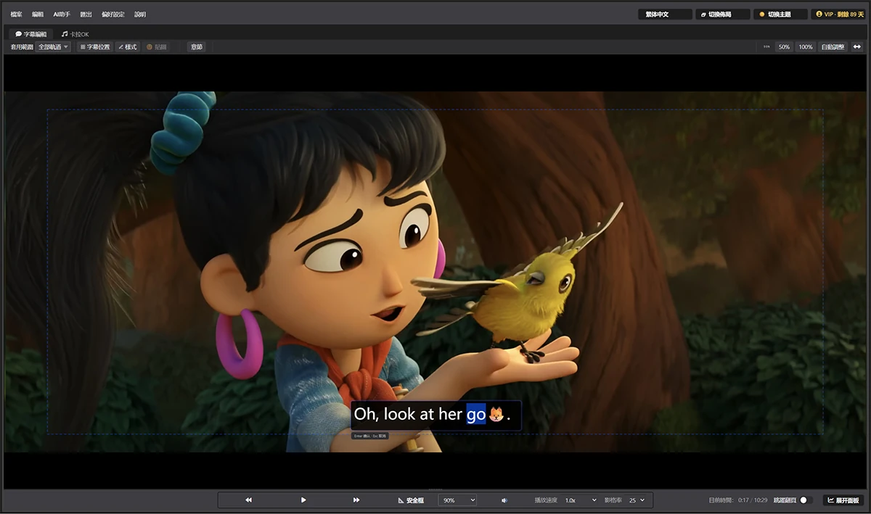
Task: Click the rewind playback button
Action: point(248,500)
